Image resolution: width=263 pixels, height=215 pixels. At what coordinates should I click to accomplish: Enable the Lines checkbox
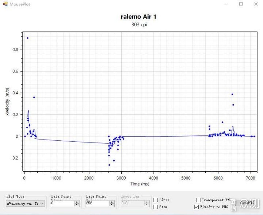point(156,200)
